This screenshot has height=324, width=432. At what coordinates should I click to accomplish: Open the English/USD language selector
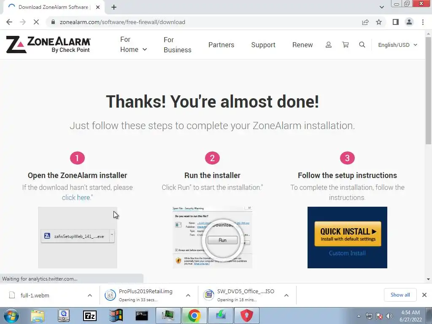tap(397, 45)
